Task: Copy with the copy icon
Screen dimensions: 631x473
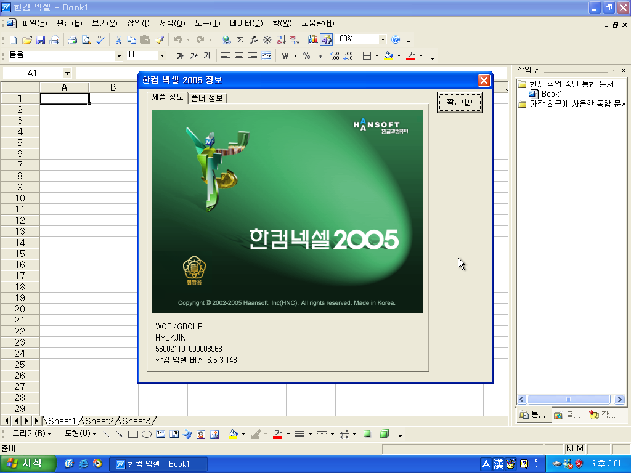Action: (x=132, y=40)
